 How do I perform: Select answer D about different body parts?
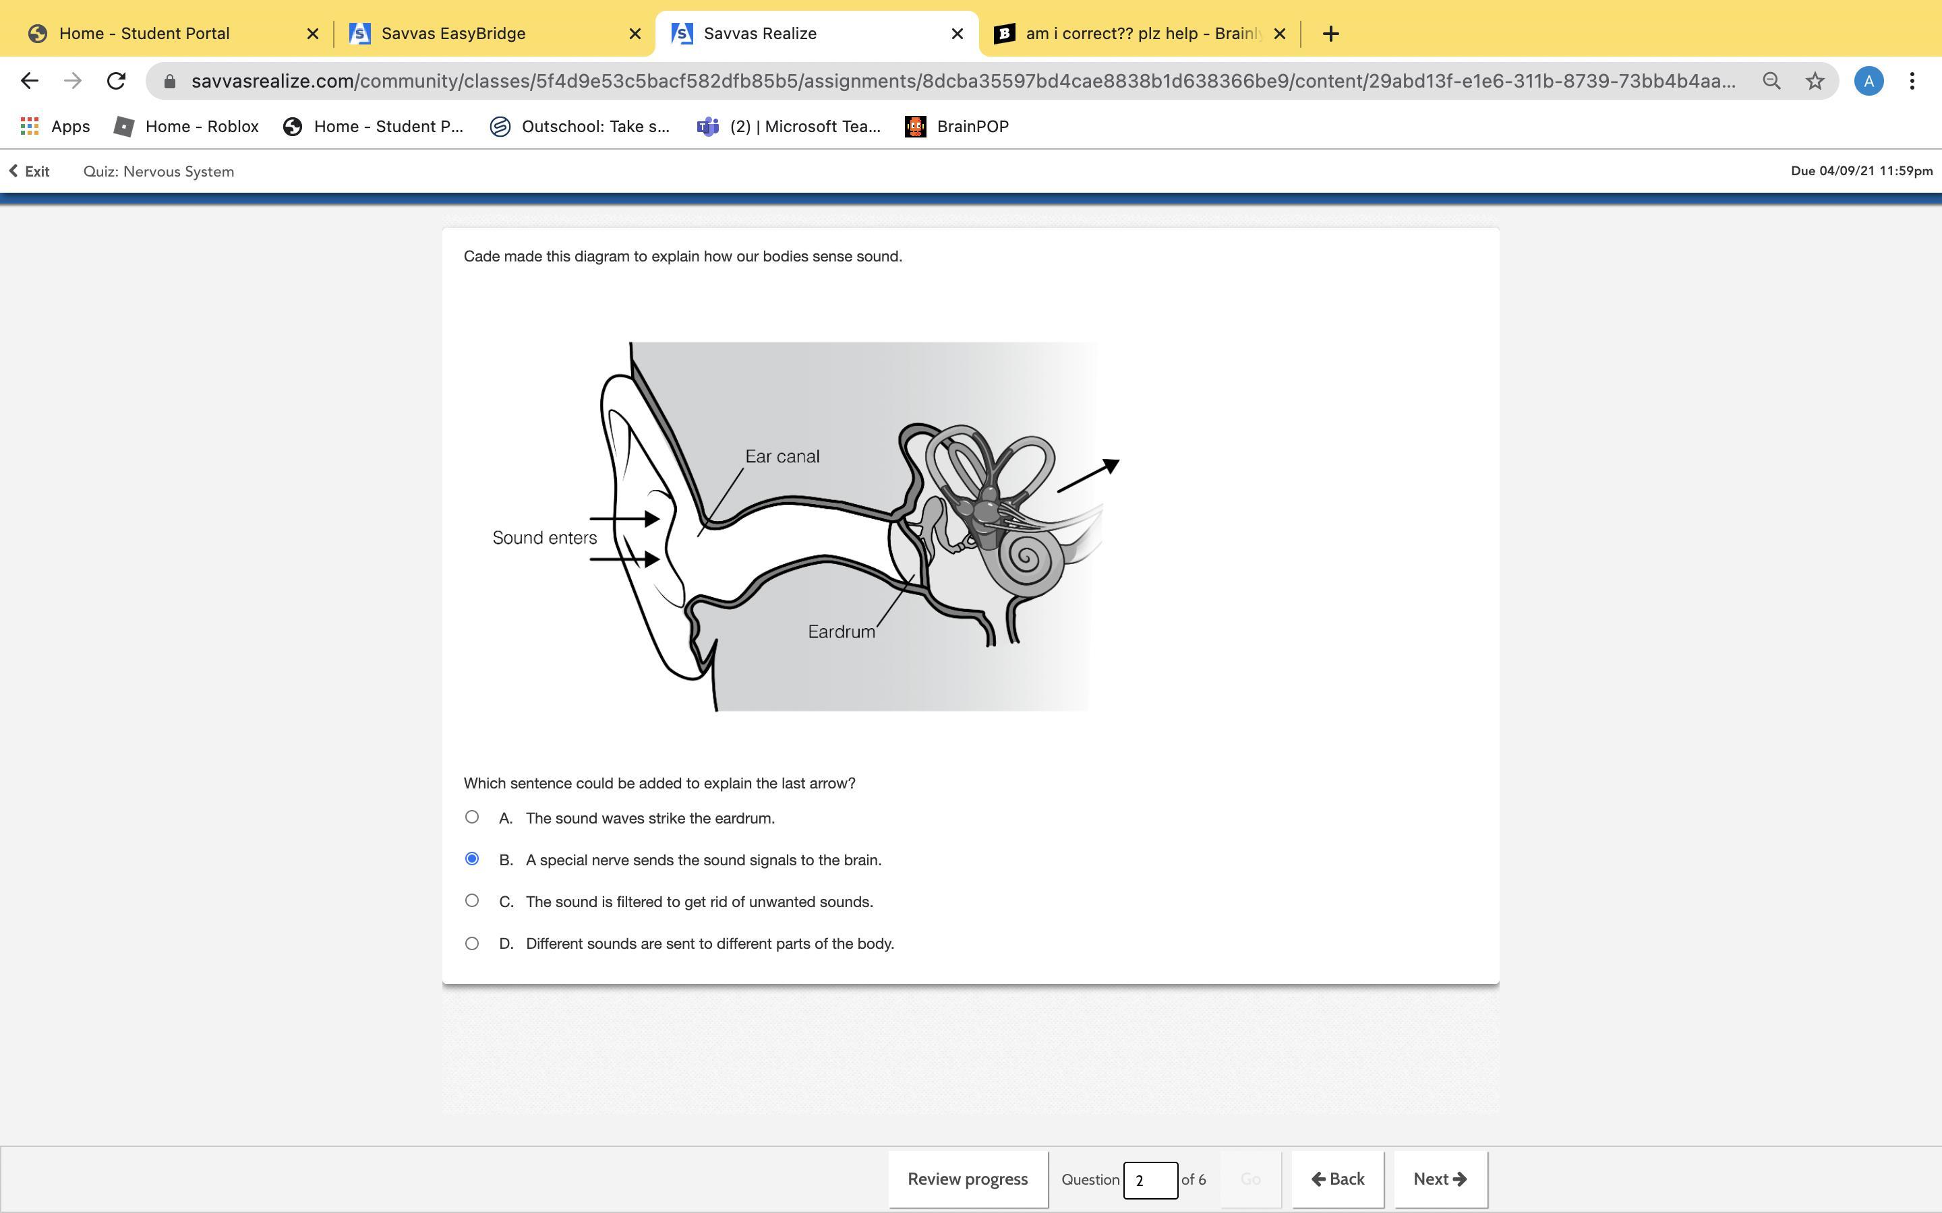(472, 943)
